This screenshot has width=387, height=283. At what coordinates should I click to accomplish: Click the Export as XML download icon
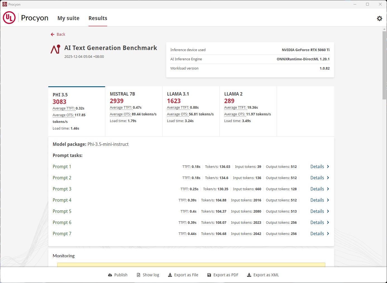coord(249,275)
